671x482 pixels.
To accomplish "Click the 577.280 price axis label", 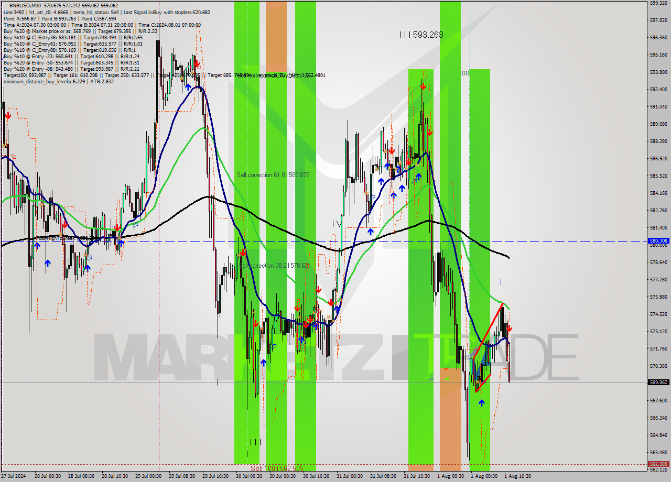I will pos(658,279).
